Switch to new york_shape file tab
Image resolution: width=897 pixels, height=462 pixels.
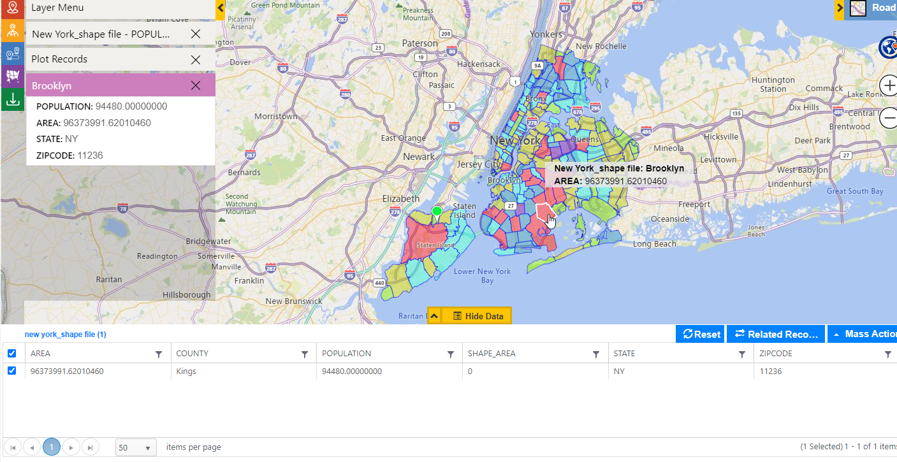coord(65,334)
